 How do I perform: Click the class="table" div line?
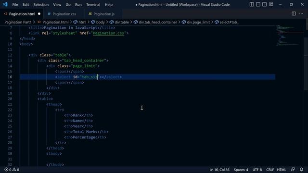pos(50,55)
